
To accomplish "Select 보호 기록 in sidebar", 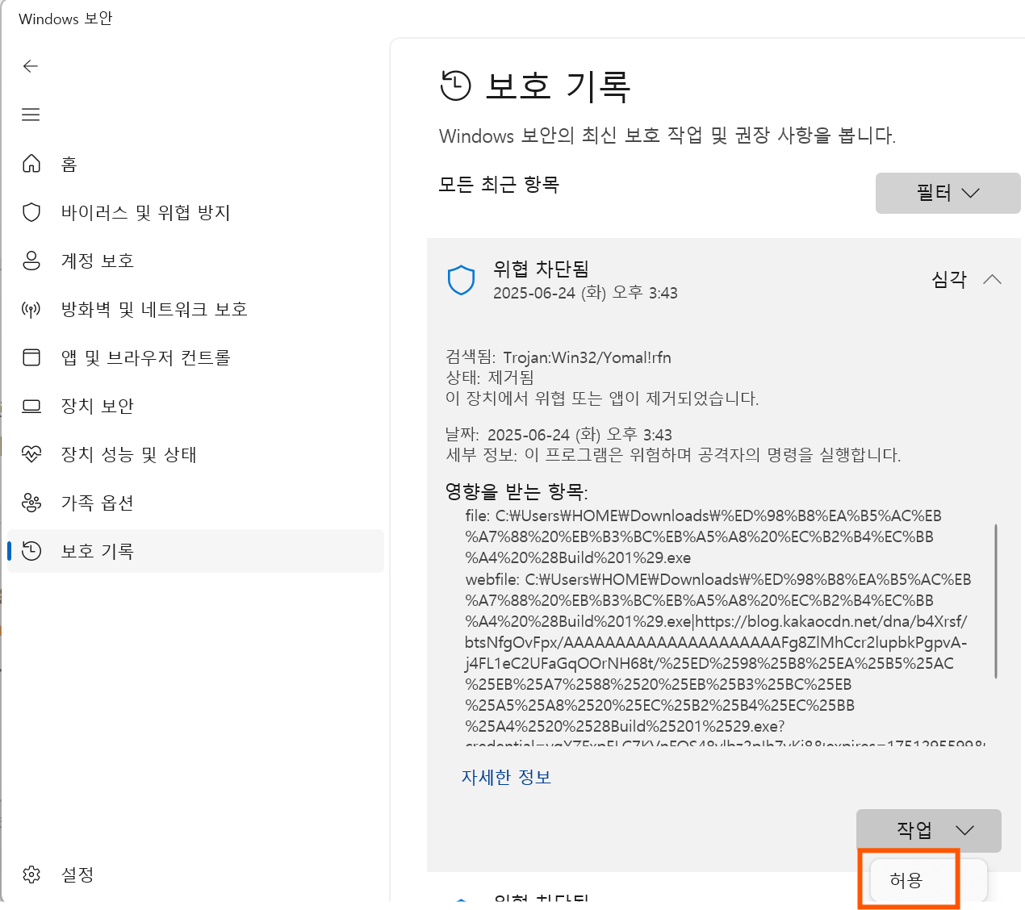I will pos(196,551).
